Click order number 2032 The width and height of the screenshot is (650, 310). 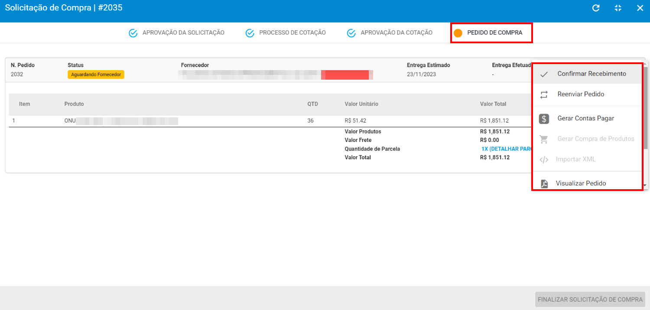[x=17, y=74]
